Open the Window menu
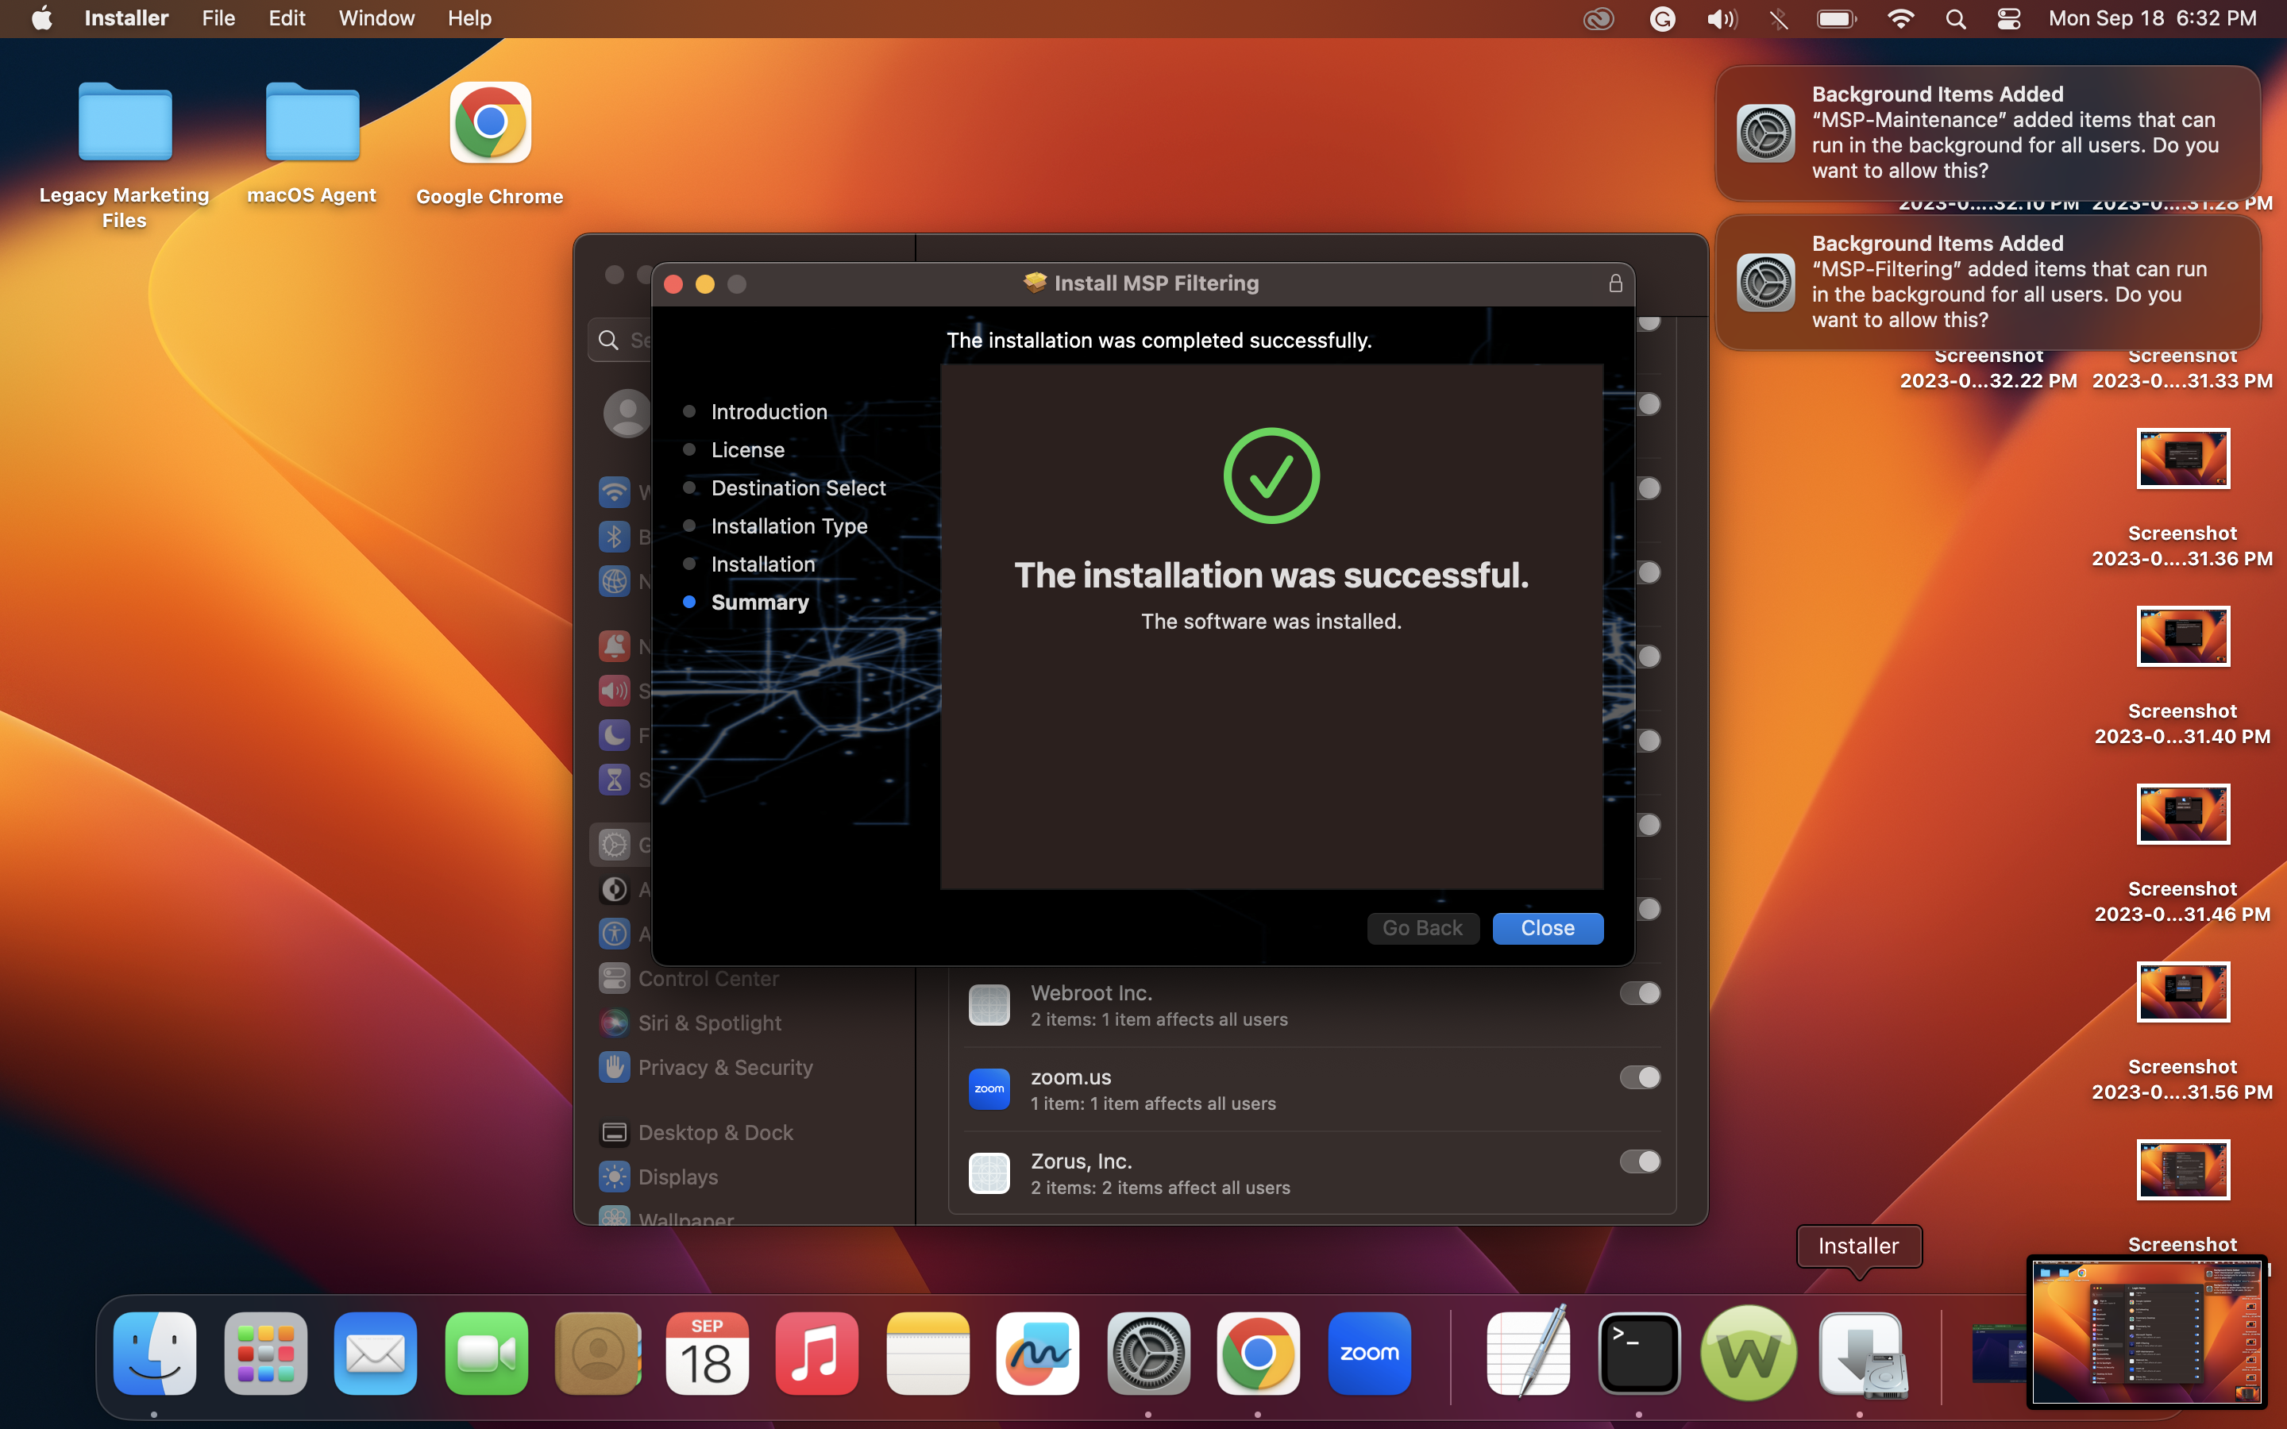This screenshot has width=2287, height=1429. [375, 18]
